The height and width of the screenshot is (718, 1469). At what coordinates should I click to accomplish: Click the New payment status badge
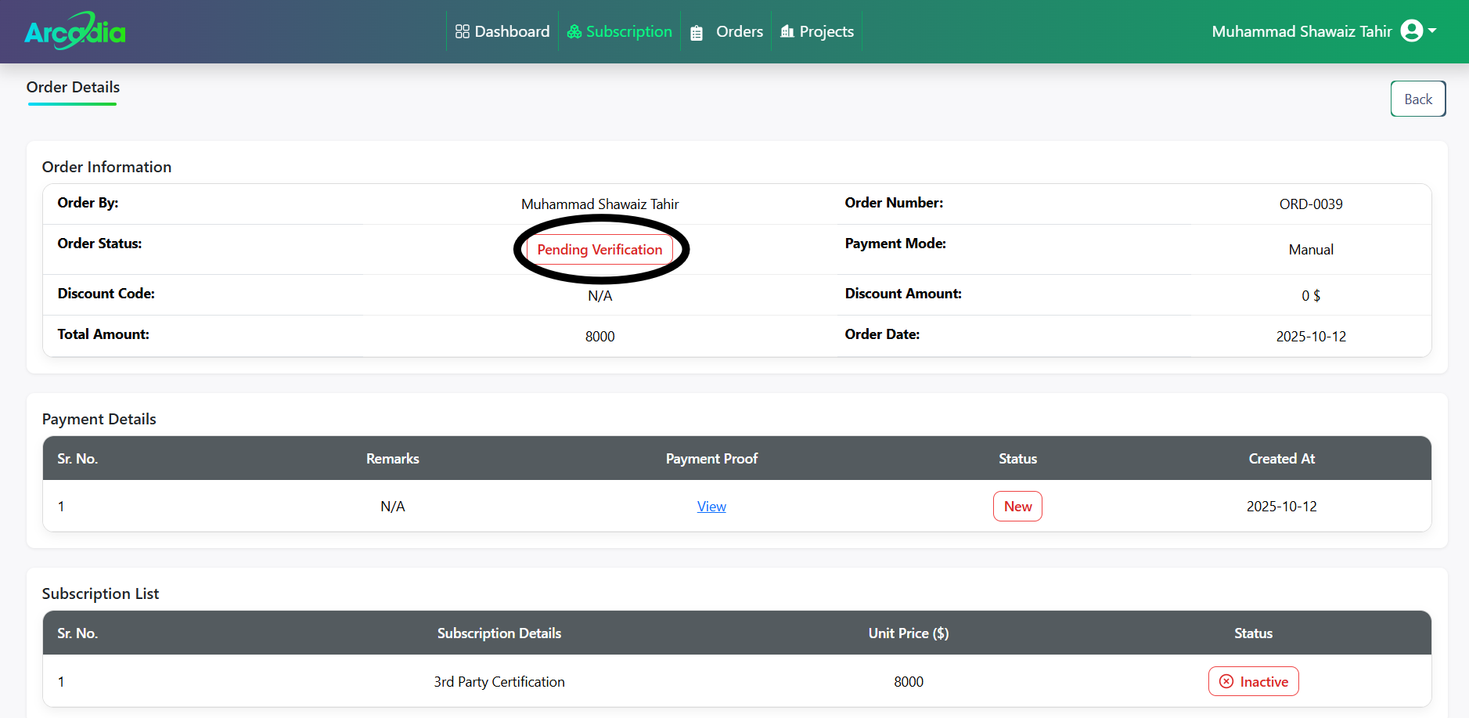[x=1017, y=507]
